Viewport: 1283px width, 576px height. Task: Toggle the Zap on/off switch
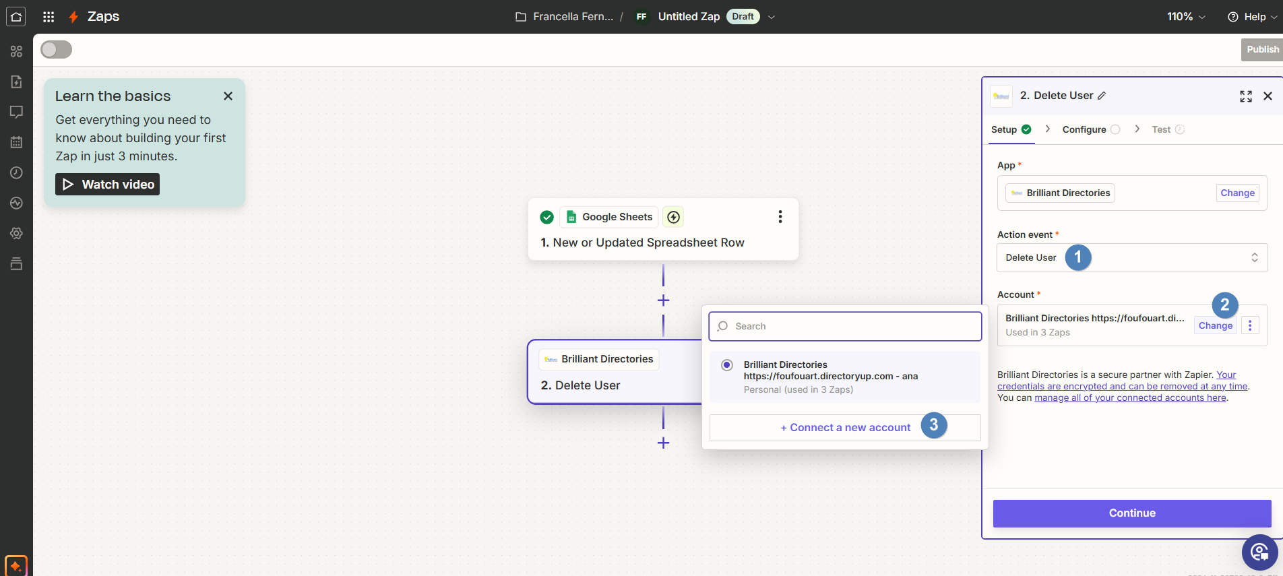coord(56,49)
